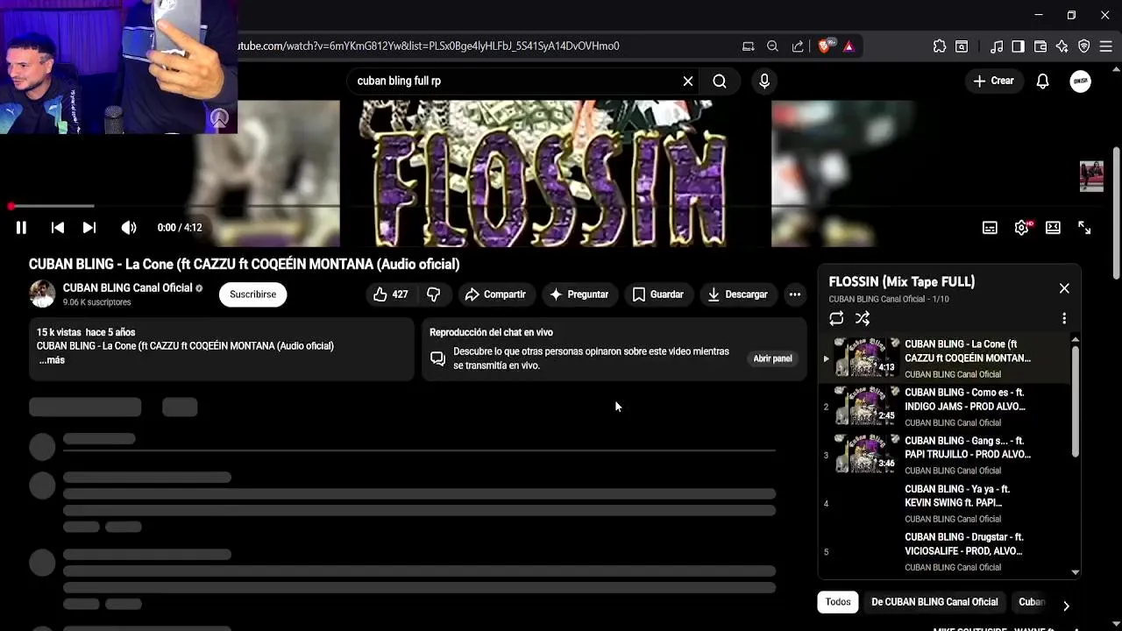The height and width of the screenshot is (631, 1122).
Task: Open Leo AI sparkle icon
Action: [x=1062, y=46]
